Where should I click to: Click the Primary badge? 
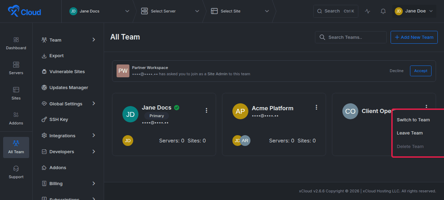tap(157, 116)
